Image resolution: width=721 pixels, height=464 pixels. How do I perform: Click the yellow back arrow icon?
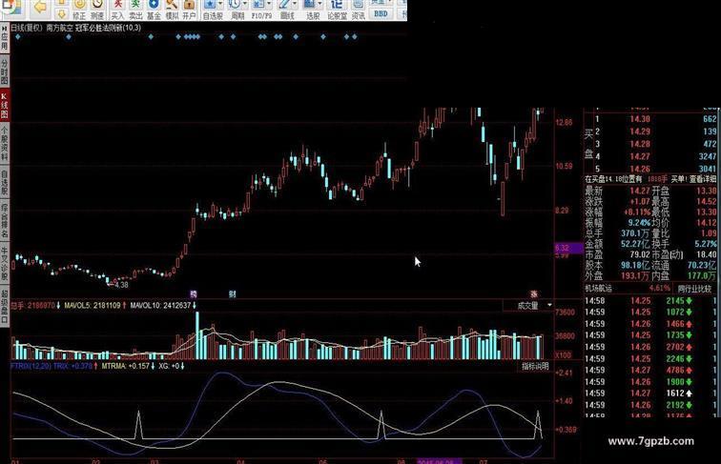pos(41,7)
